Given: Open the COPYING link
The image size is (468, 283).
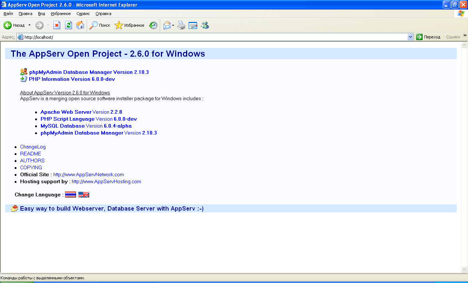Looking at the screenshot, I should click(31, 167).
